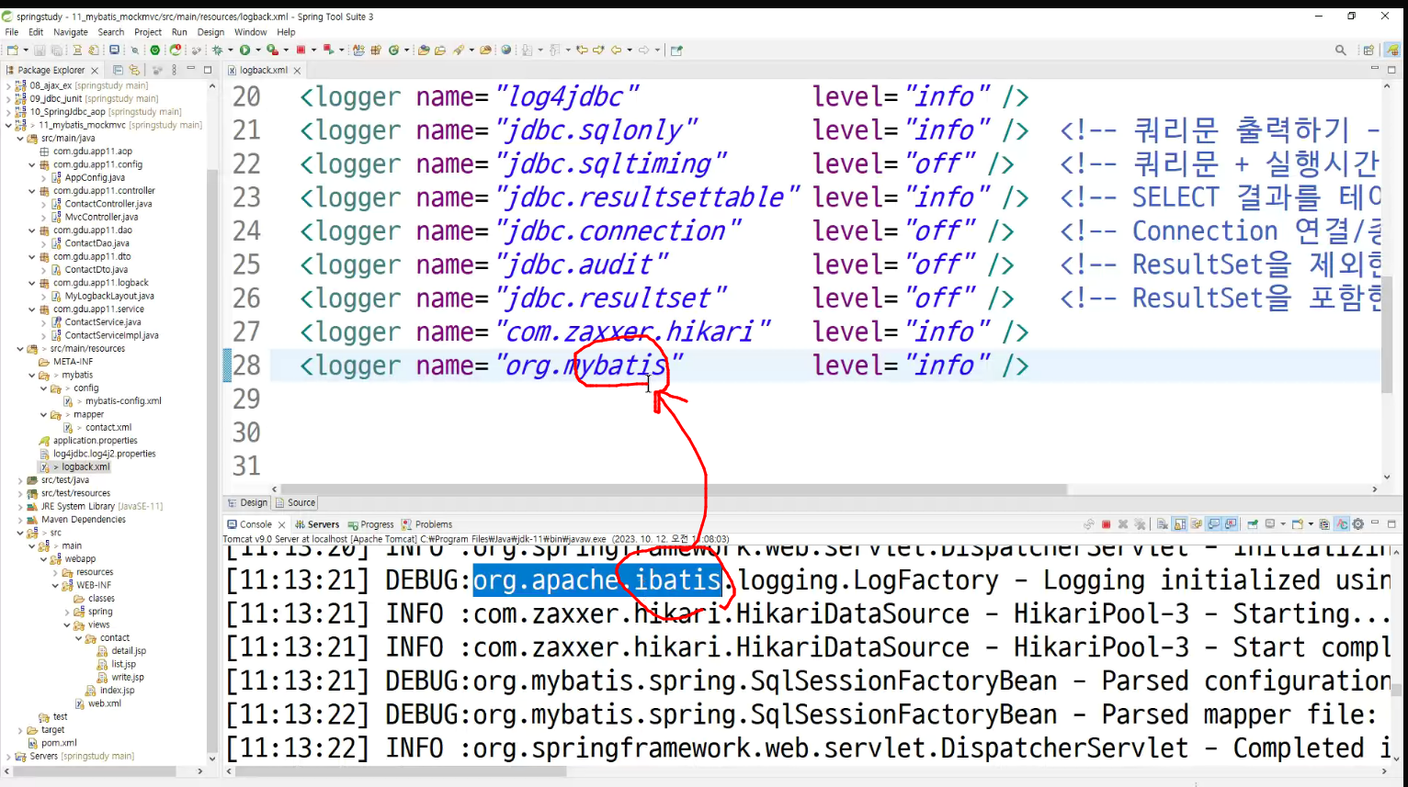Switch to the Problems tab

(427, 524)
